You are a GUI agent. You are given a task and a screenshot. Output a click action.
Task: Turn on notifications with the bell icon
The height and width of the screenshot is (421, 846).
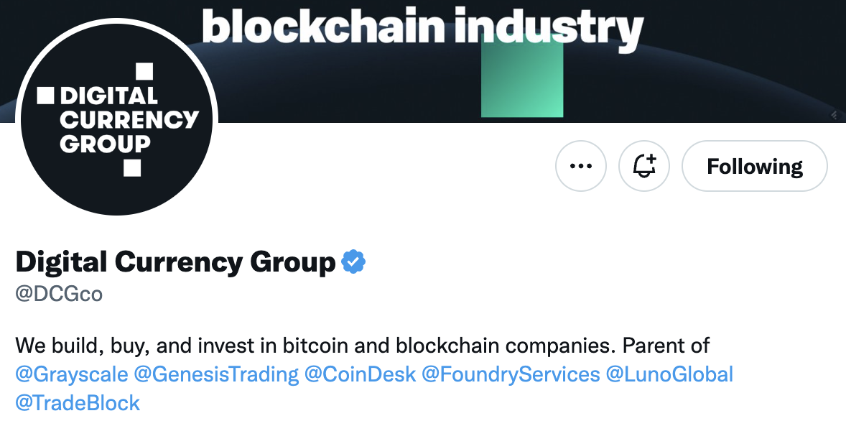pyautogui.click(x=643, y=166)
